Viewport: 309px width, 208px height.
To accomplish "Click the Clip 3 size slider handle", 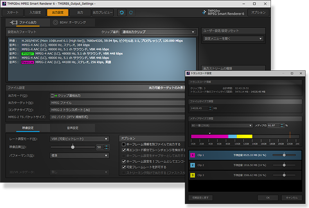I will [284, 175].
